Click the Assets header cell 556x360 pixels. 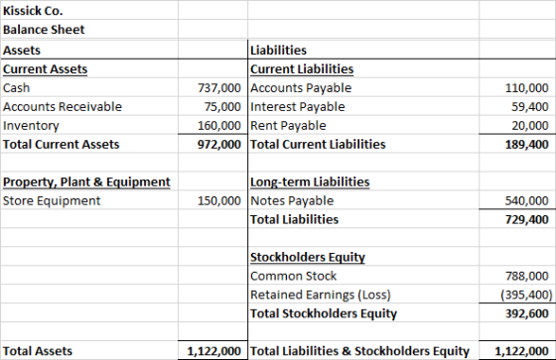point(22,50)
